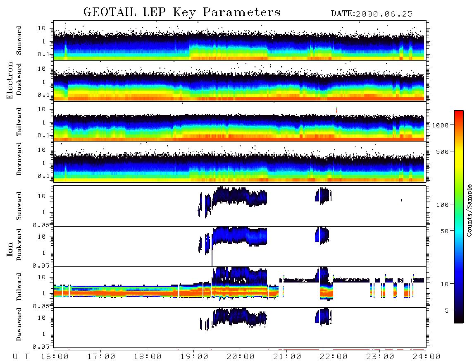472x364 pixels.
Task: Select the 19:00 time axis label
Action: 194,357
